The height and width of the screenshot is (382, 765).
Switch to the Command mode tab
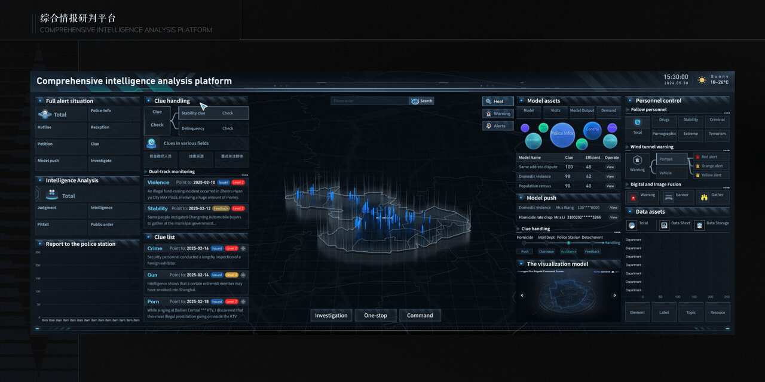(420, 315)
